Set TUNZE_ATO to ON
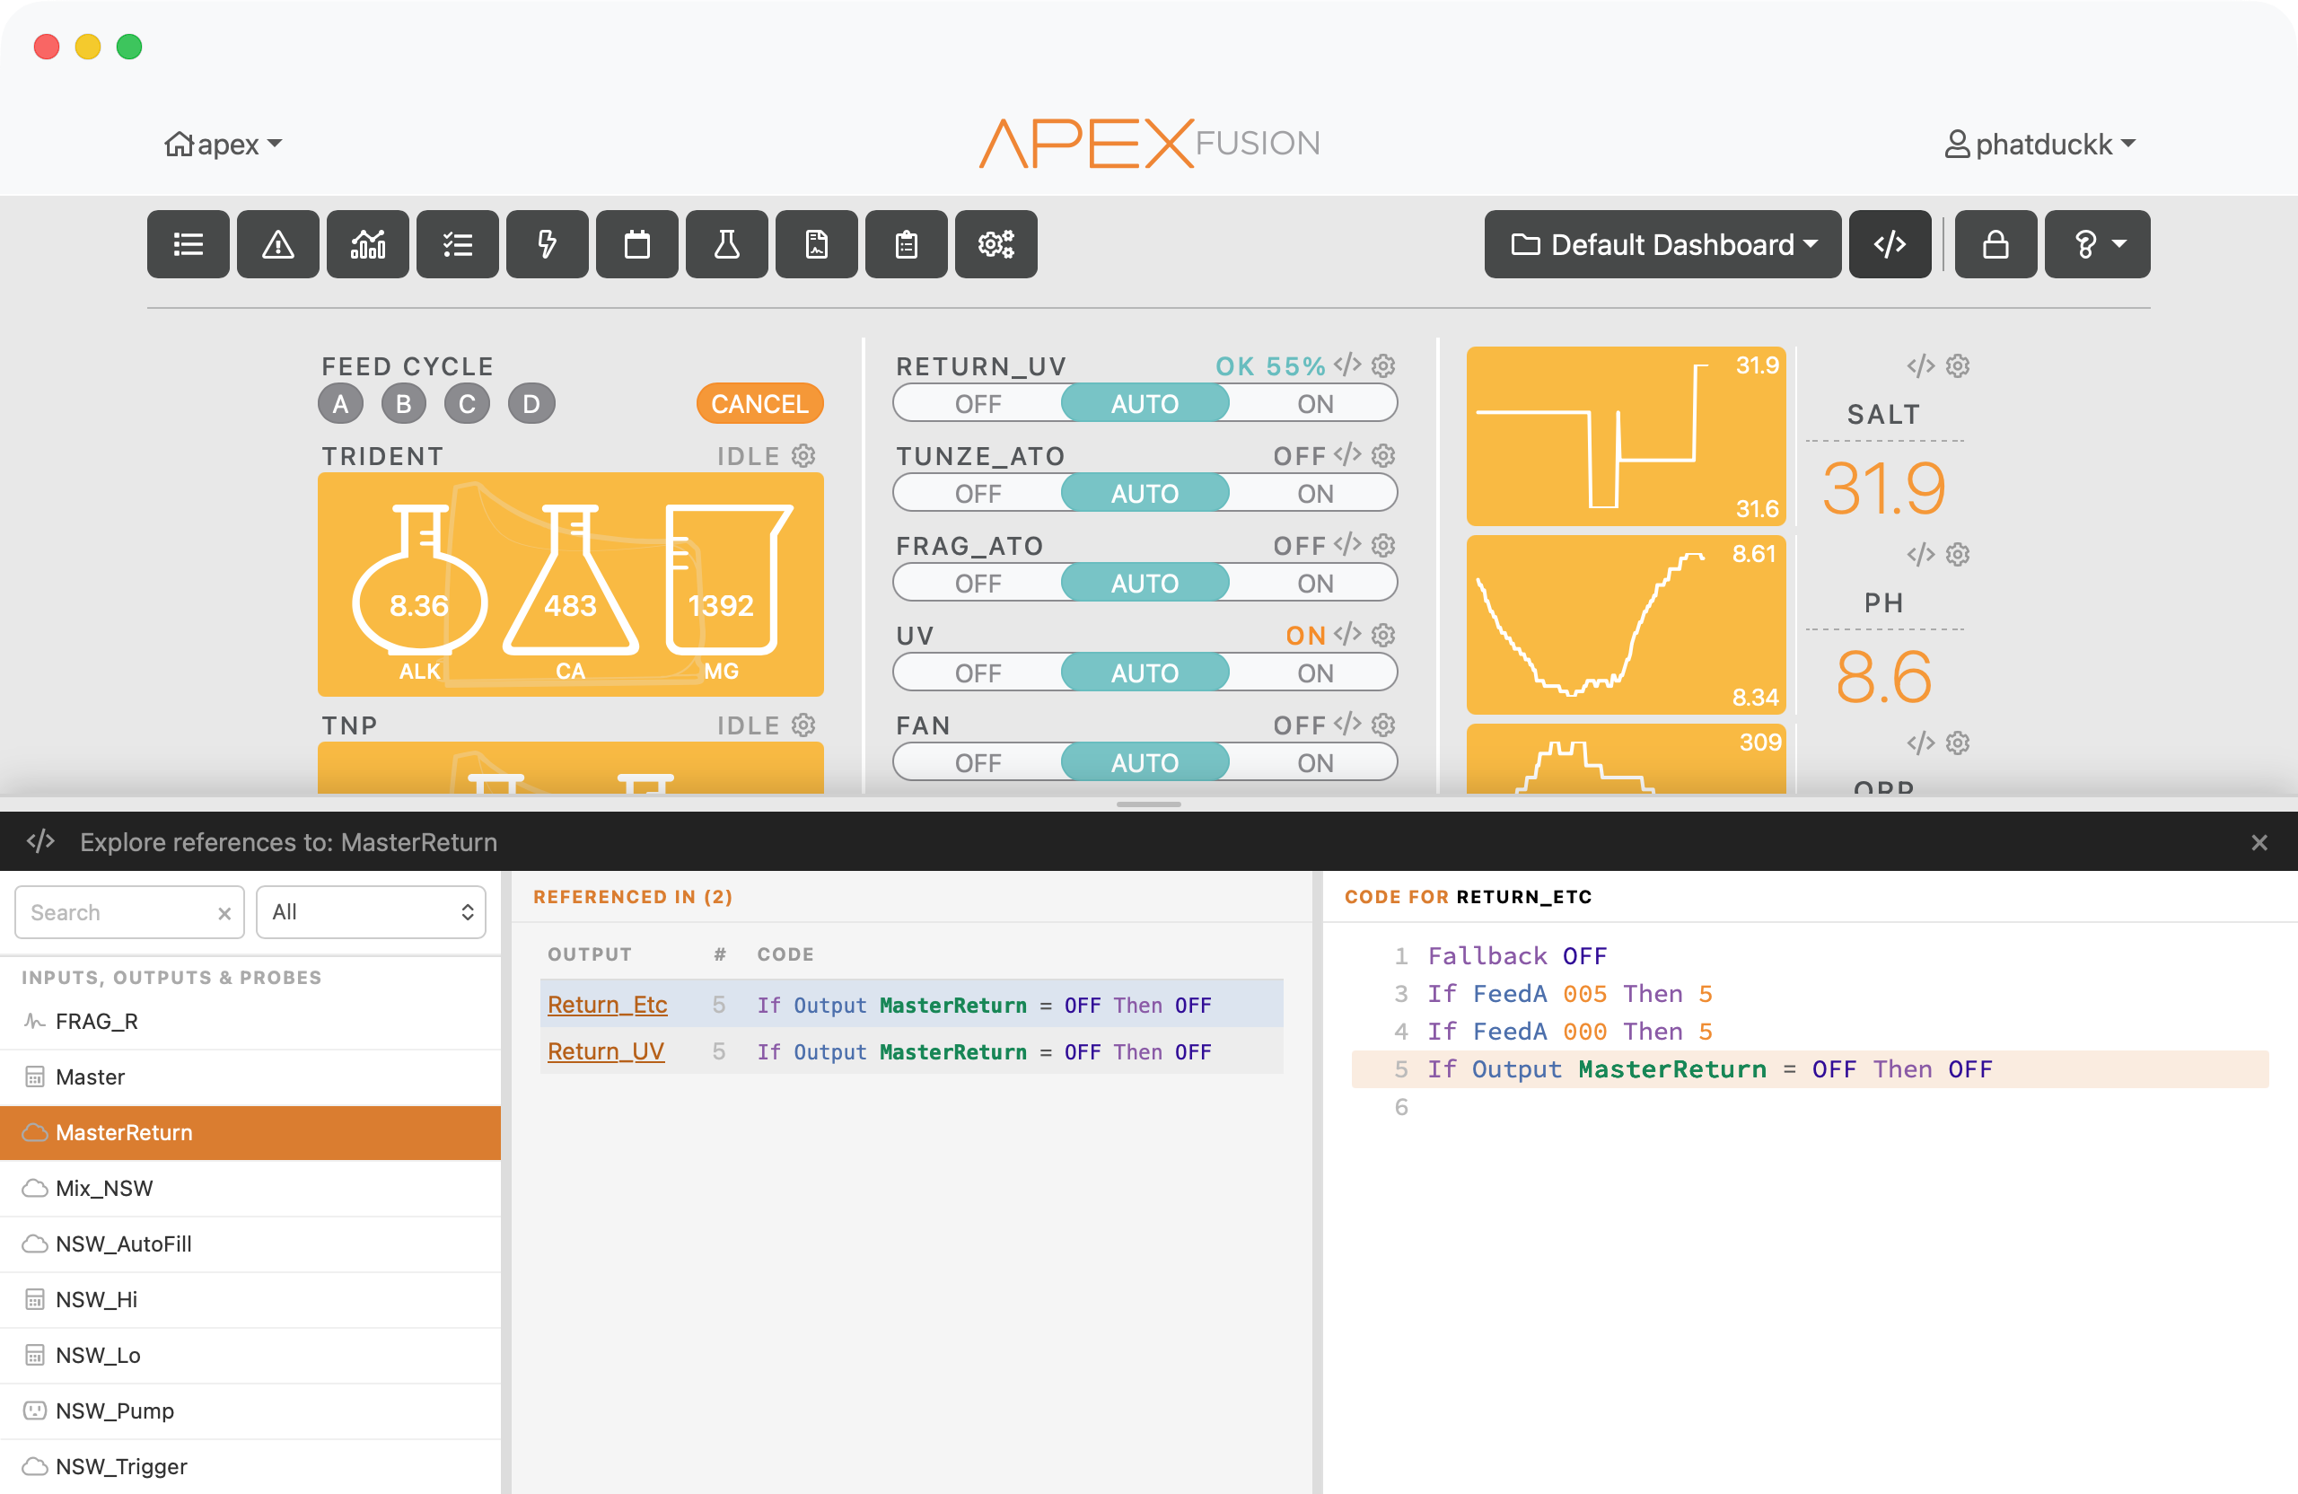Image resolution: width=2298 pixels, height=1494 pixels. tap(1314, 494)
